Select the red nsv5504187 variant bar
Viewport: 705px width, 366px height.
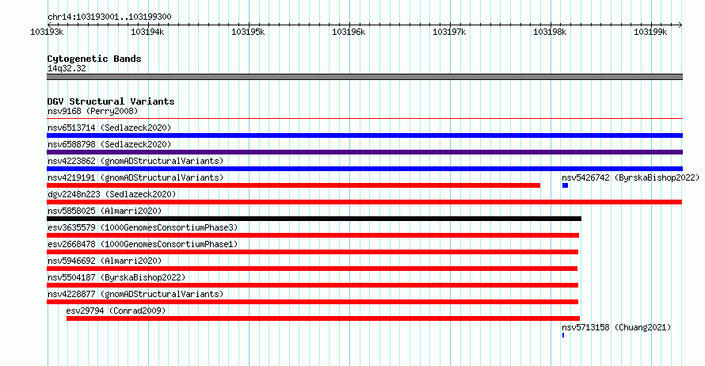tap(312, 285)
